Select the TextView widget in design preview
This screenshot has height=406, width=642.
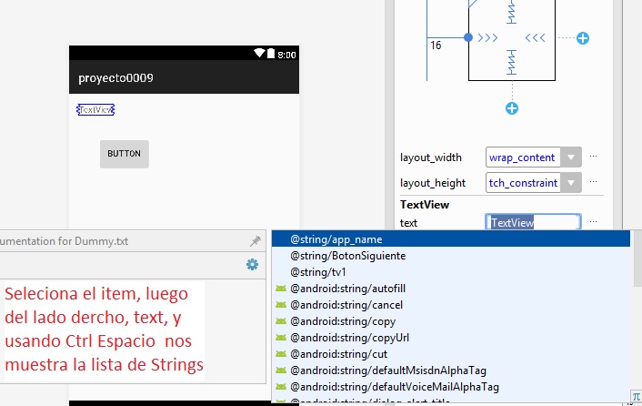tap(95, 110)
